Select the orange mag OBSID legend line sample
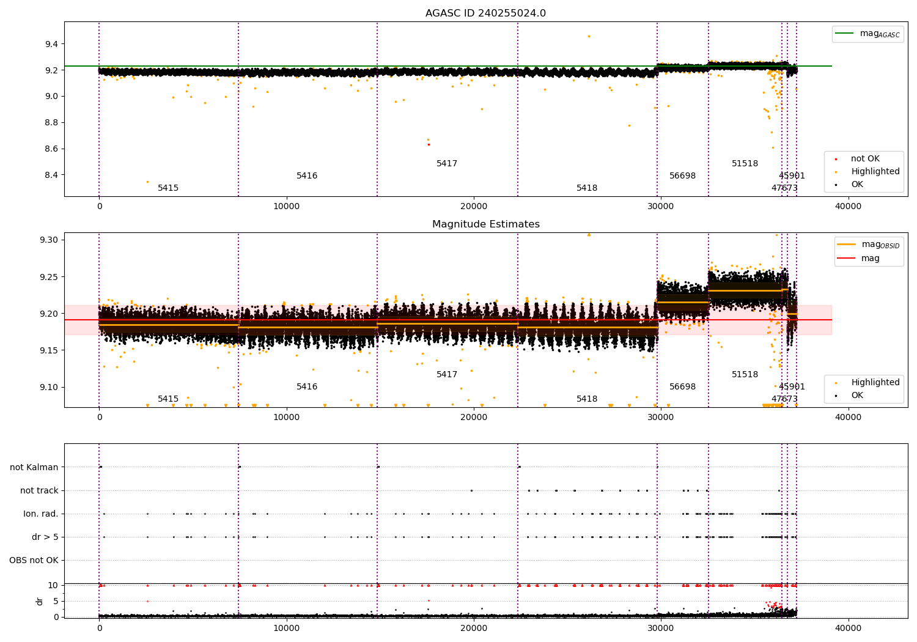 [x=846, y=245]
